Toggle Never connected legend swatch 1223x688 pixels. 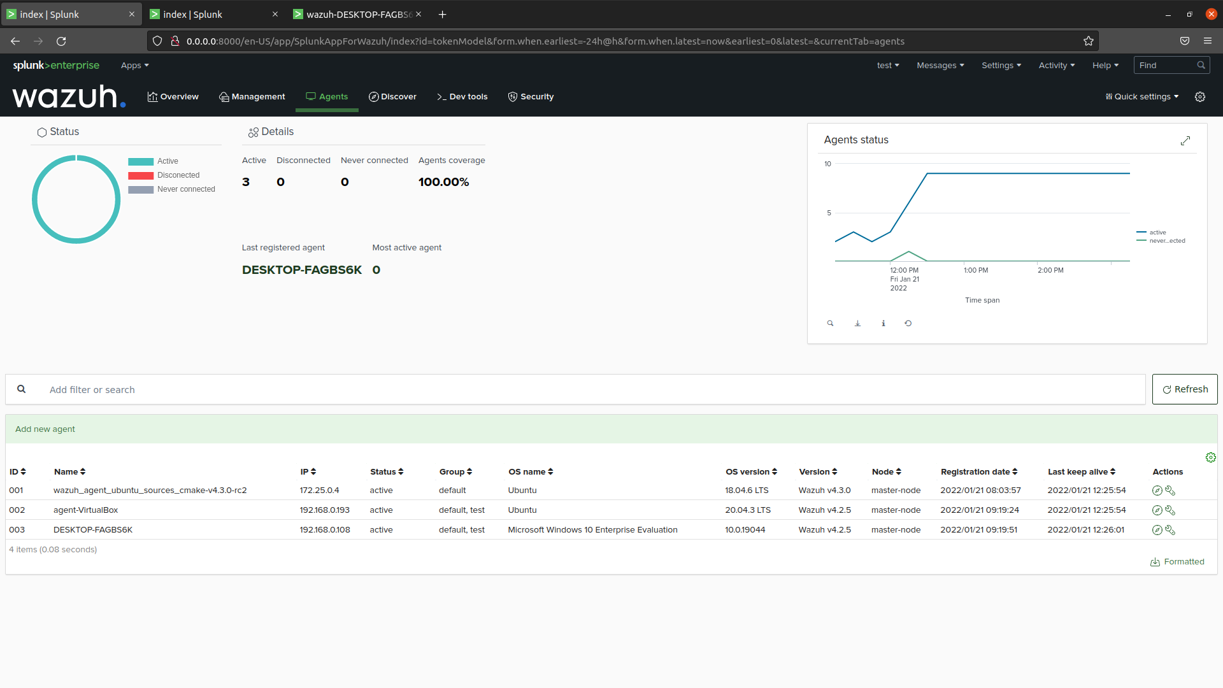[x=141, y=190]
